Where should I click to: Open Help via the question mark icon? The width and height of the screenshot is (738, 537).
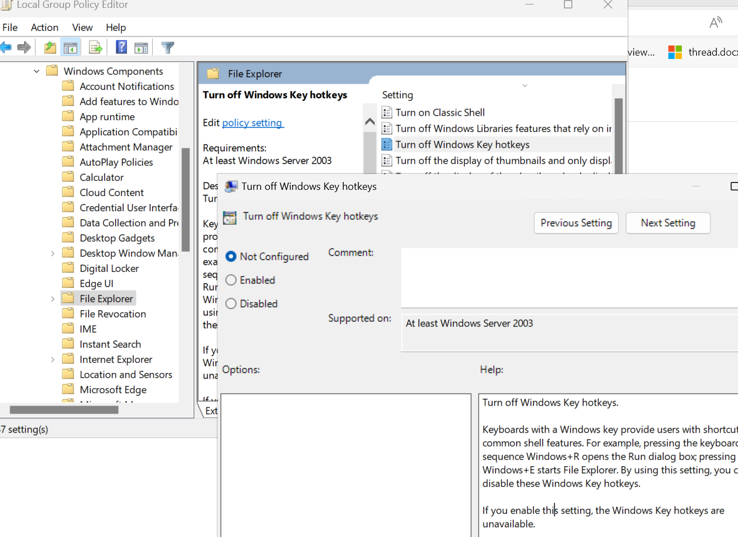point(121,47)
